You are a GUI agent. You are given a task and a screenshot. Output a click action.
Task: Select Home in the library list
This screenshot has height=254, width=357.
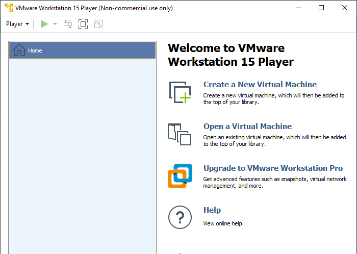83,50
